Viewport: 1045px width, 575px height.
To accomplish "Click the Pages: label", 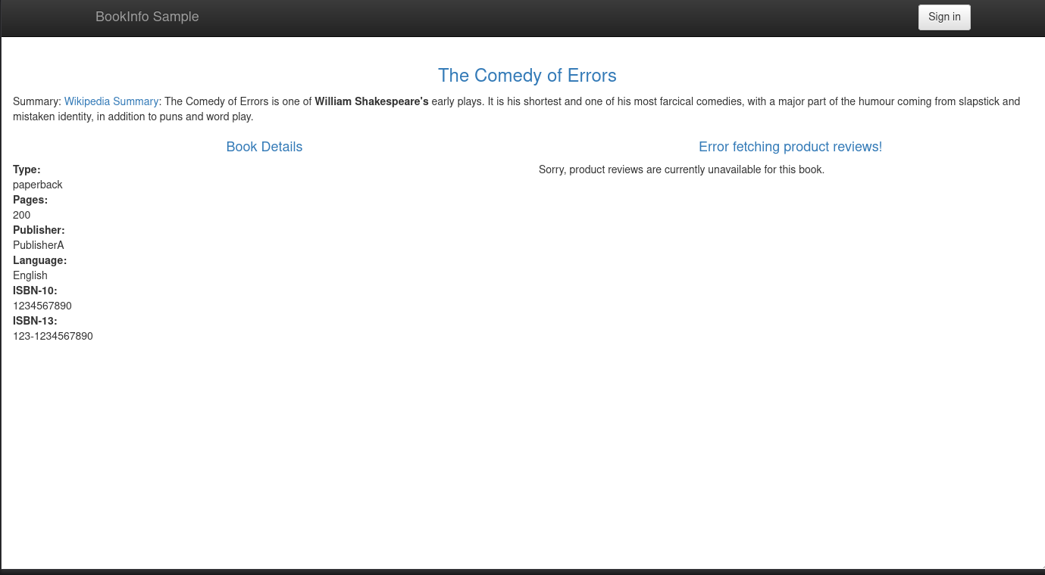I will pyautogui.click(x=30, y=200).
